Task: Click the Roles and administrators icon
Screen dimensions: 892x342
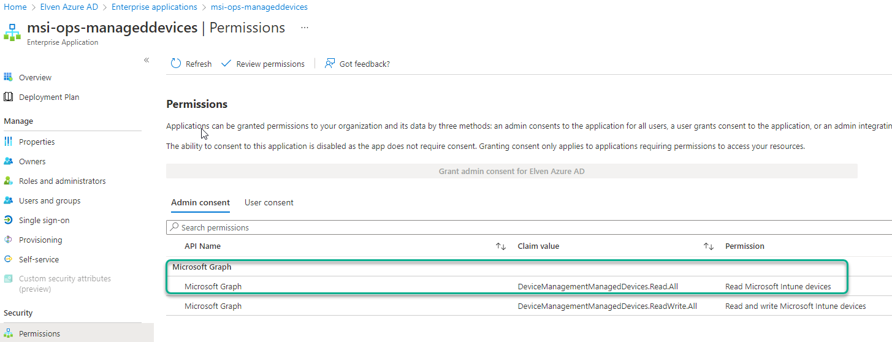Action: [8, 181]
